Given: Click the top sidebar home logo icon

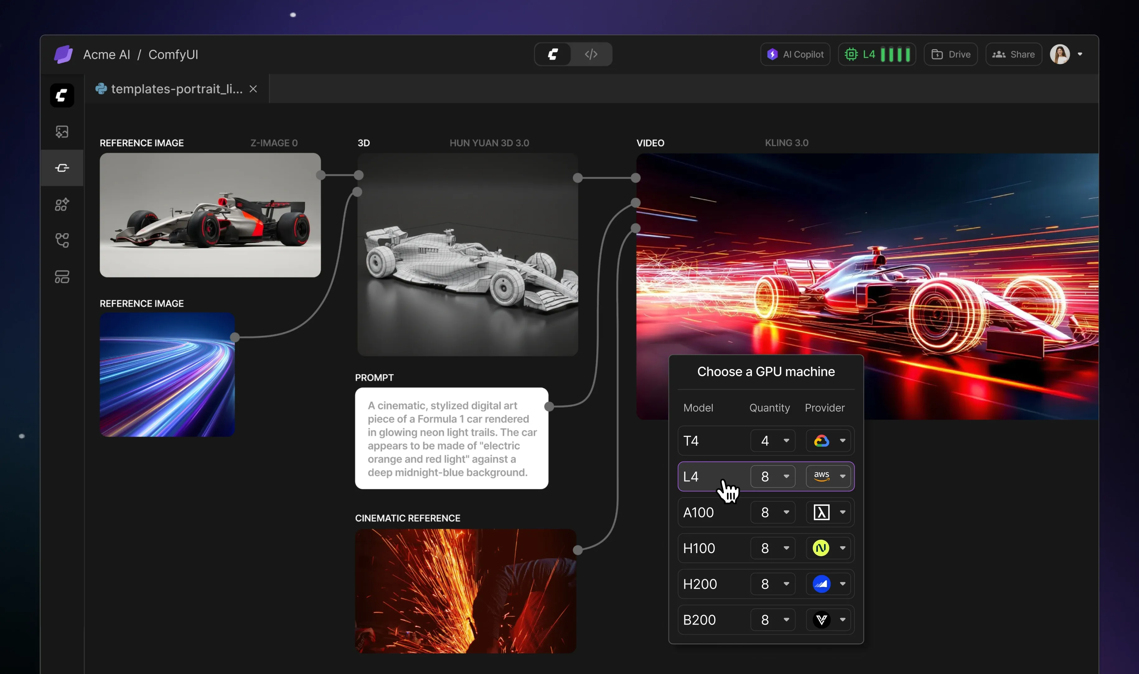Looking at the screenshot, I should (x=62, y=95).
